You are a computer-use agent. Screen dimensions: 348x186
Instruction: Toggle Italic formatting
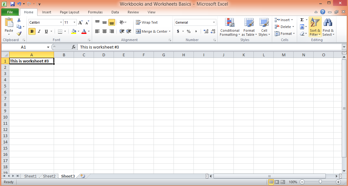(39, 31)
